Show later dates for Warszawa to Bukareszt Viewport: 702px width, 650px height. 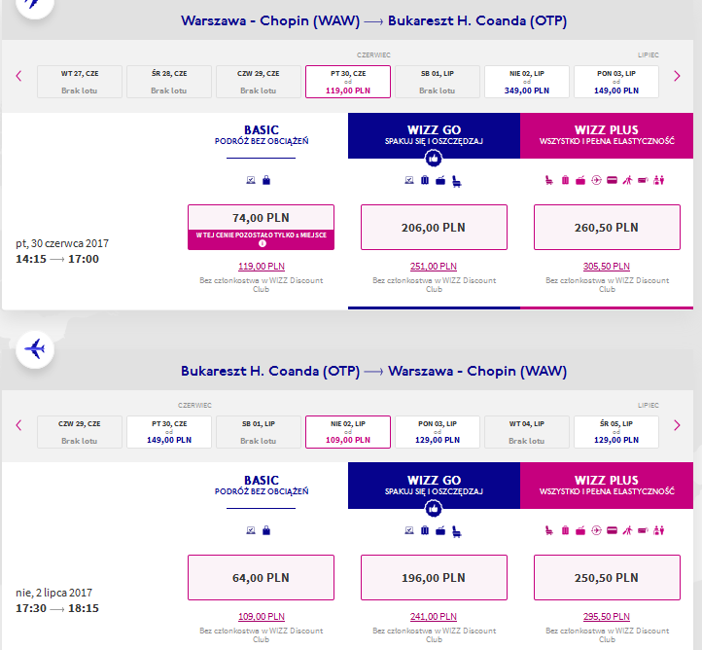(x=677, y=76)
